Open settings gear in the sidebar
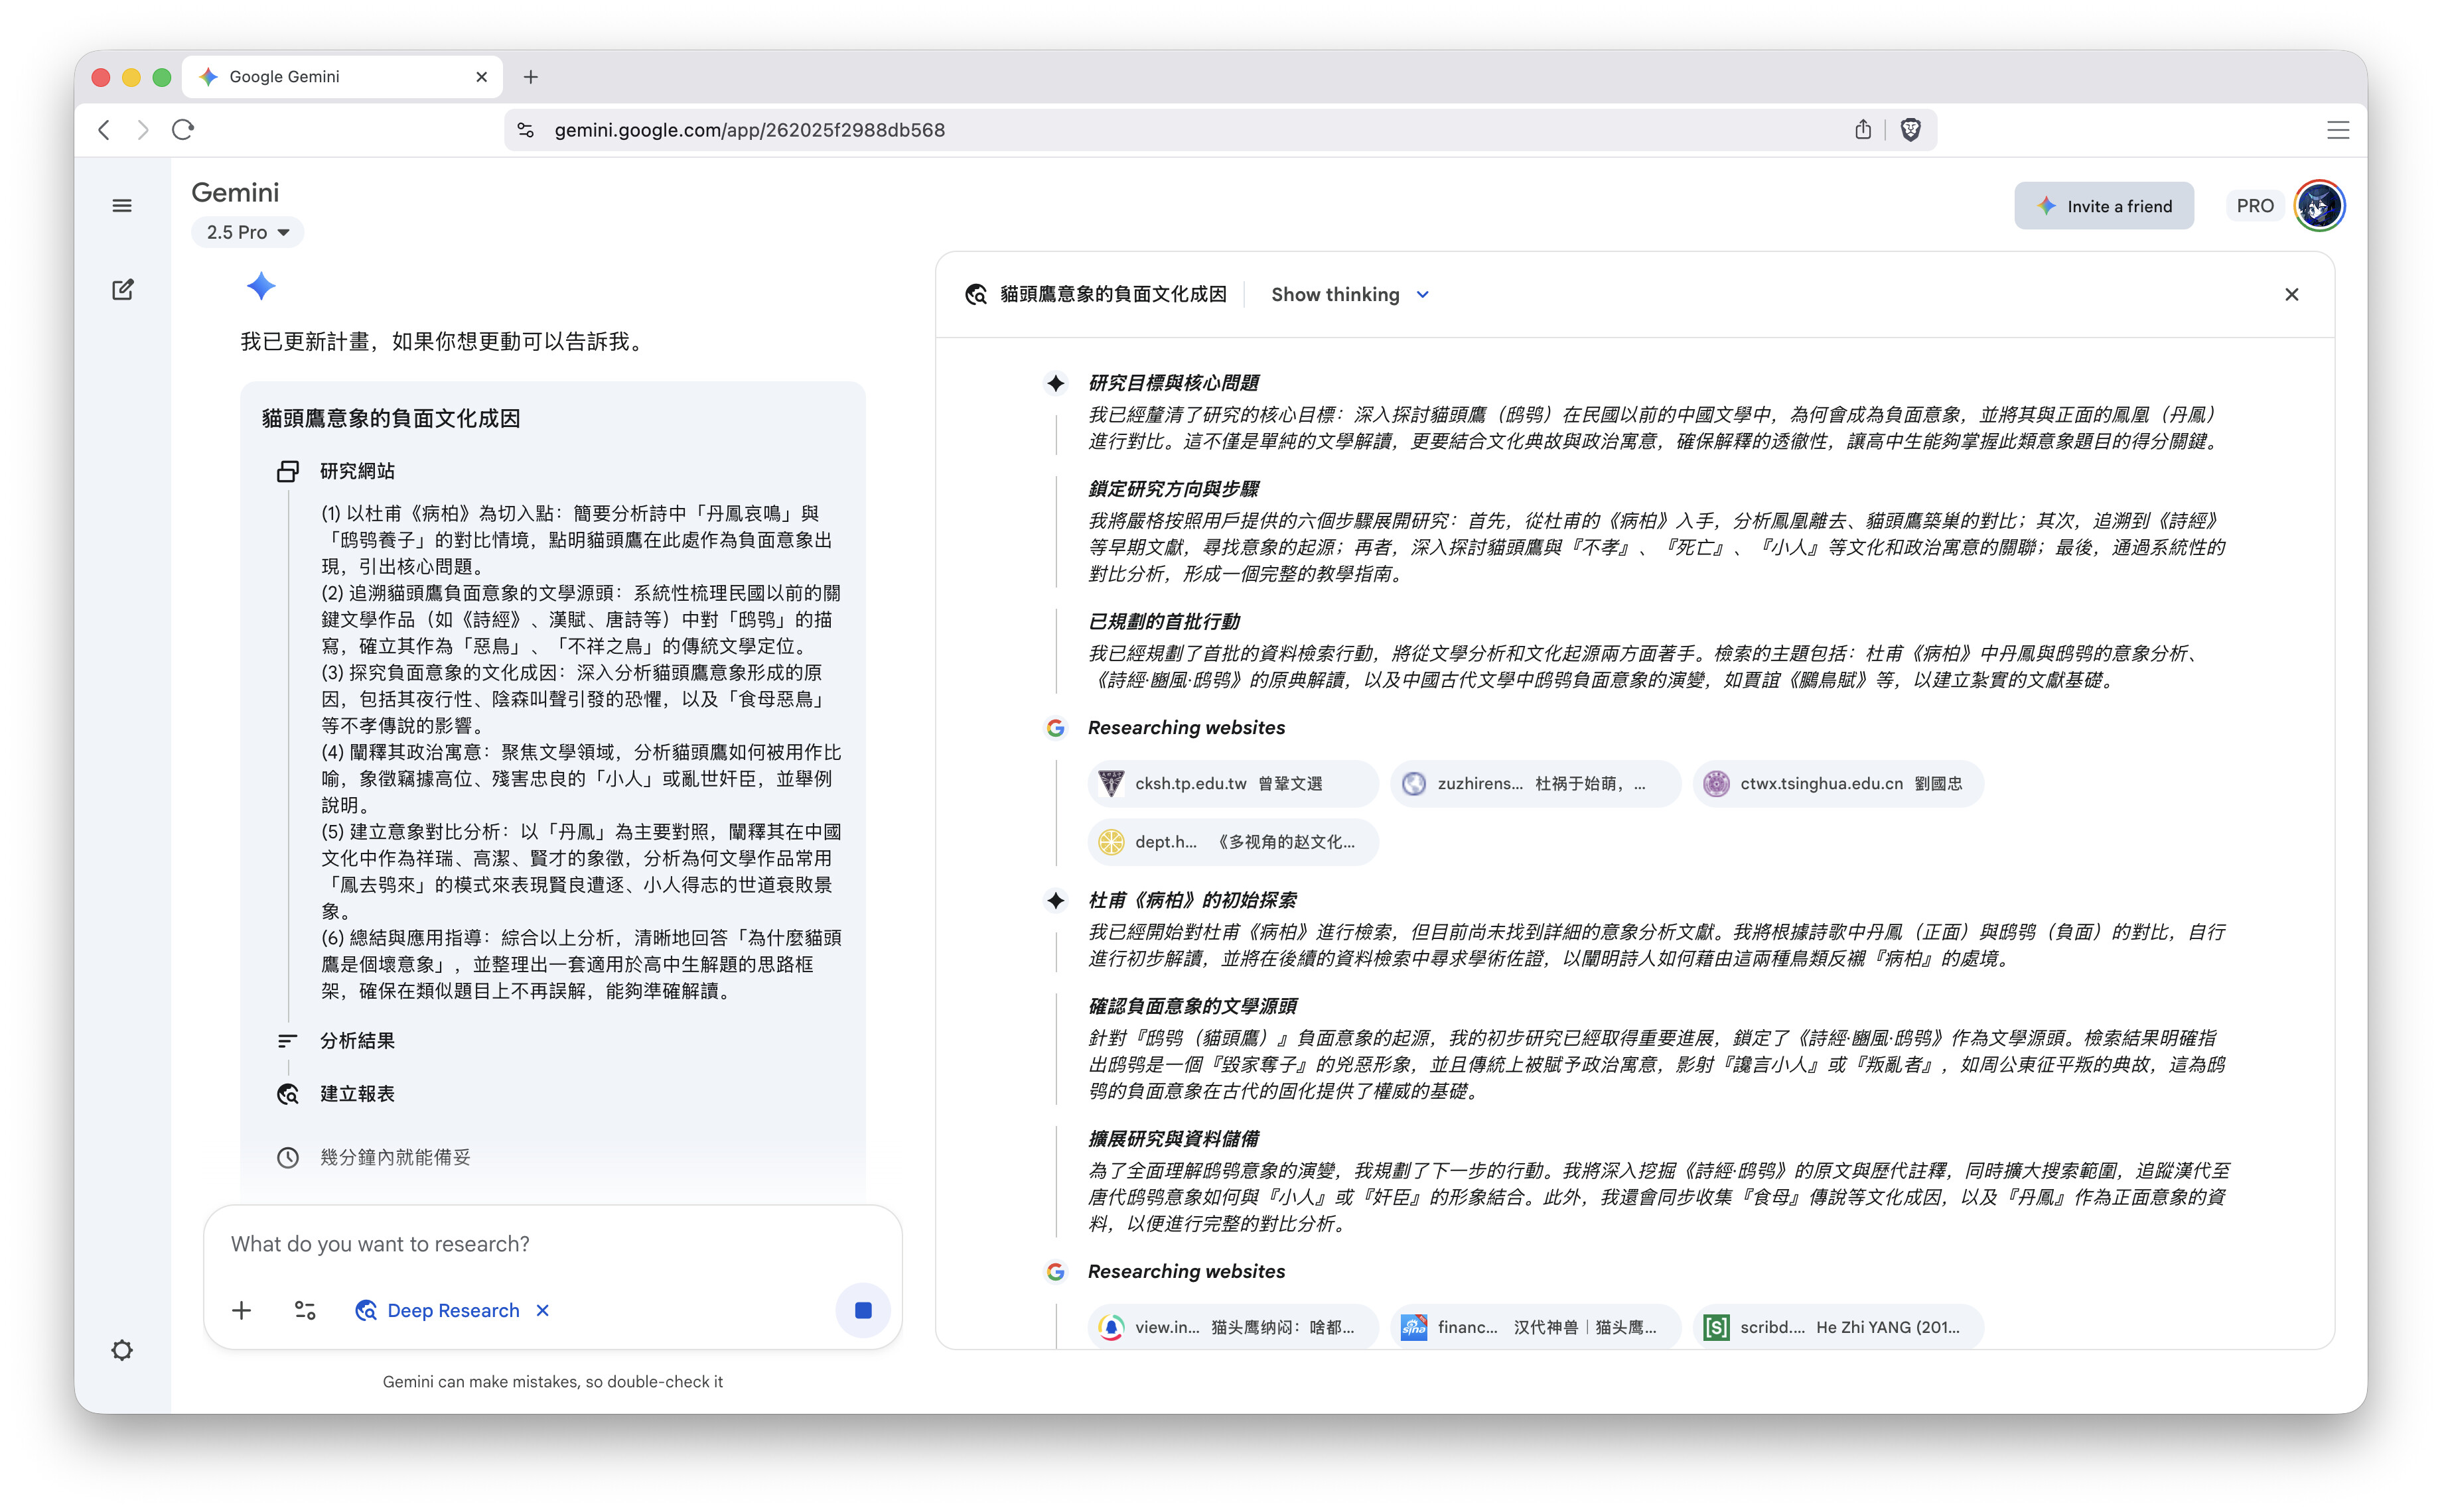The width and height of the screenshot is (2442, 1512). pos(122,1350)
